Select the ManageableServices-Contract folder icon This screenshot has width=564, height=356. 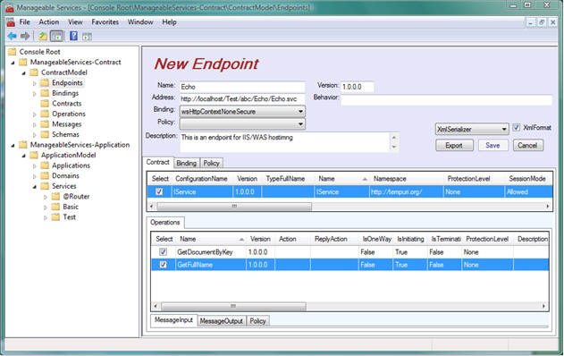pos(23,62)
